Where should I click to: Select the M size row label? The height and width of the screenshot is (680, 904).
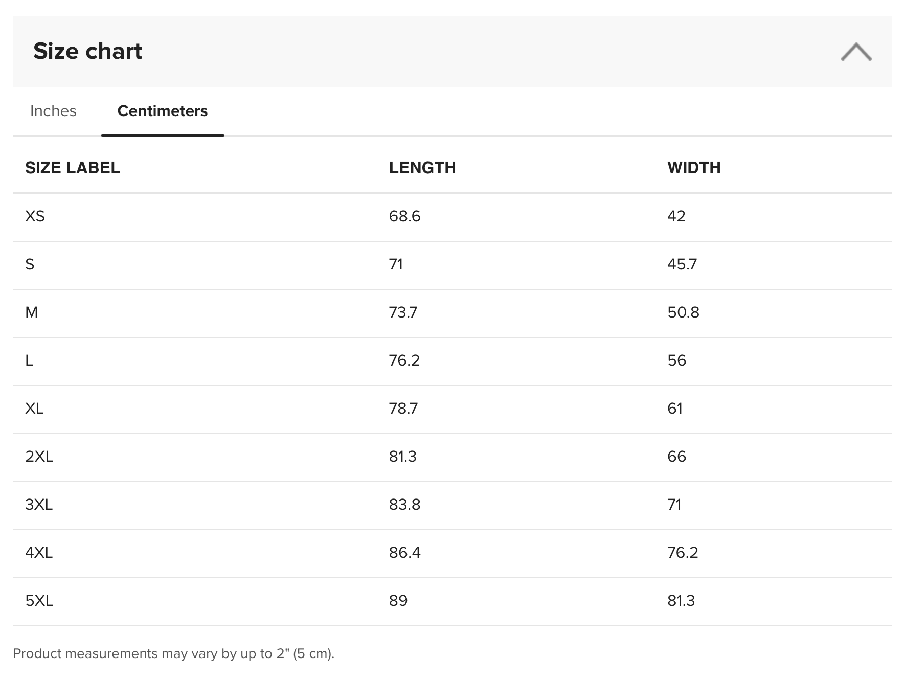click(x=31, y=312)
